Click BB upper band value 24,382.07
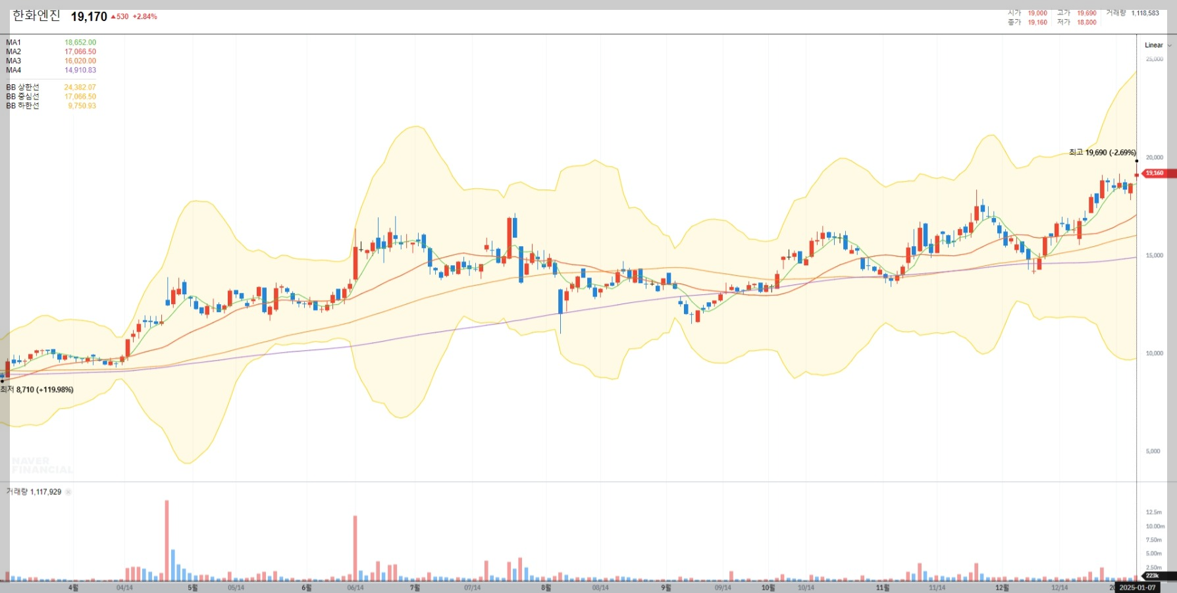1177x593 pixels. coord(80,87)
